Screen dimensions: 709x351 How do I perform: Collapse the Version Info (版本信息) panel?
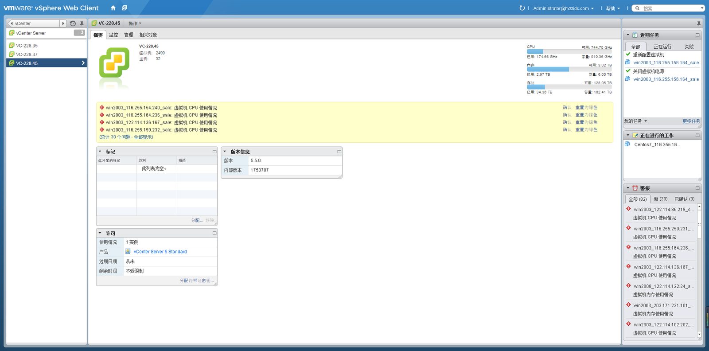(x=225, y=152)
